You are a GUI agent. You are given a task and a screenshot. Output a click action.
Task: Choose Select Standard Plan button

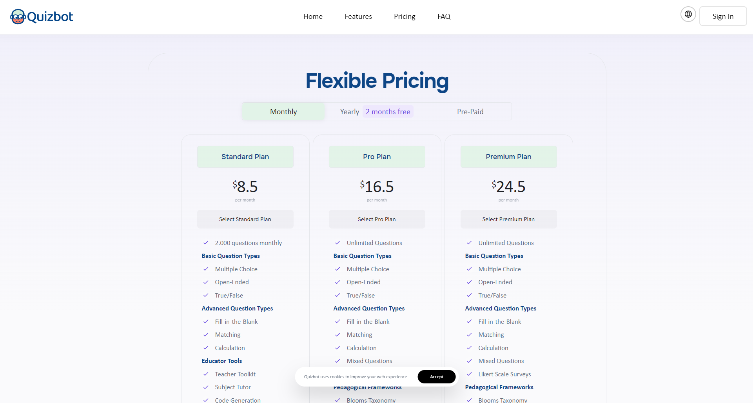click(245, 219)
